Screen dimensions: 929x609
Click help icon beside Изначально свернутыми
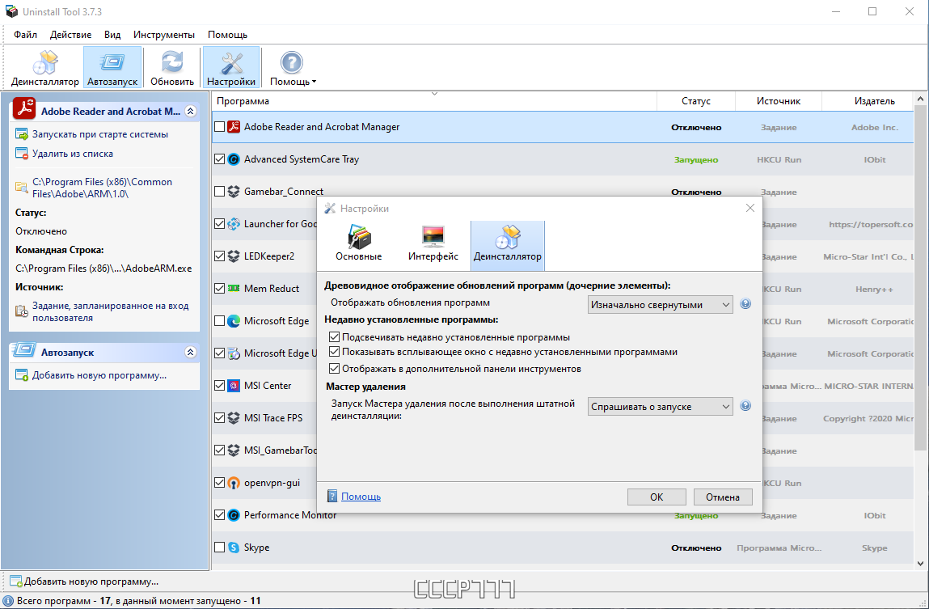746,304
